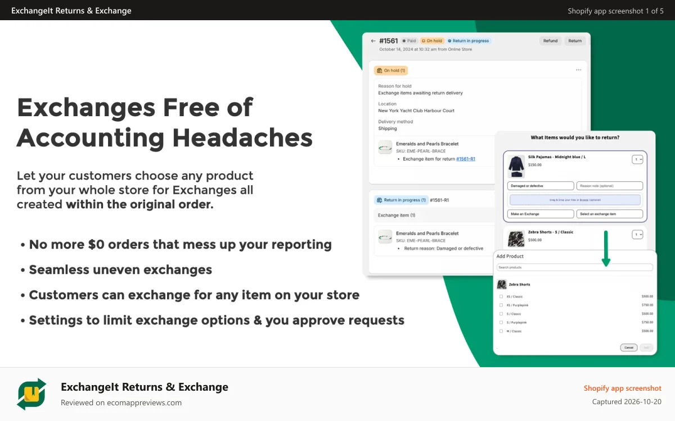675x421 pixels.
Task: Check the S / Classic variant checkbox
Action: [x=501, y=314]
